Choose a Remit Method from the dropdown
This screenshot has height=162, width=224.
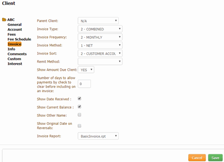pyautogui.click(x=100, y=61)
